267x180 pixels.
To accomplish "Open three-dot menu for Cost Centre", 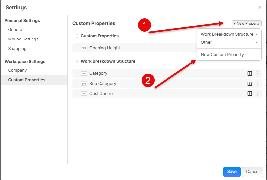I will (257, 93).
